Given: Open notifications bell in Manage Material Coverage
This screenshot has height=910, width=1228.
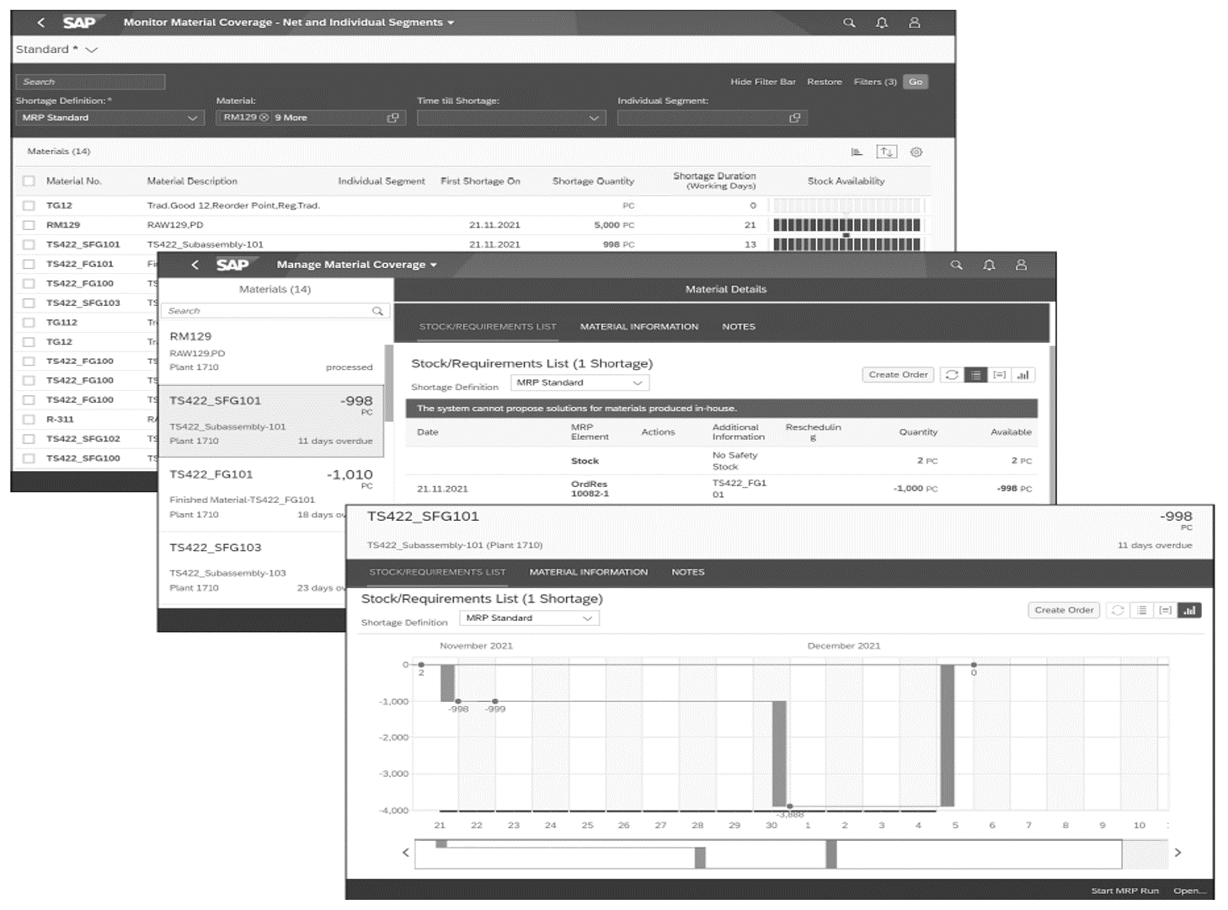Looking at the screenshot, I should [x=990, y=264].
